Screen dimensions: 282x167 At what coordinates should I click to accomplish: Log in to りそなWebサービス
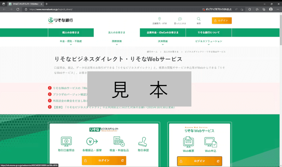tap(200, 161)
